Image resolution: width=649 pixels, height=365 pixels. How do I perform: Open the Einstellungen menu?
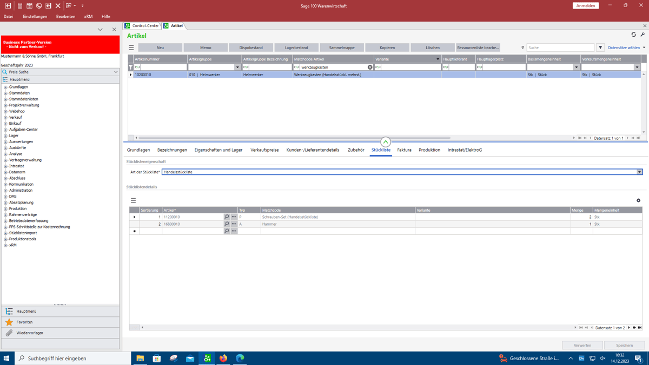coord(35,17)
